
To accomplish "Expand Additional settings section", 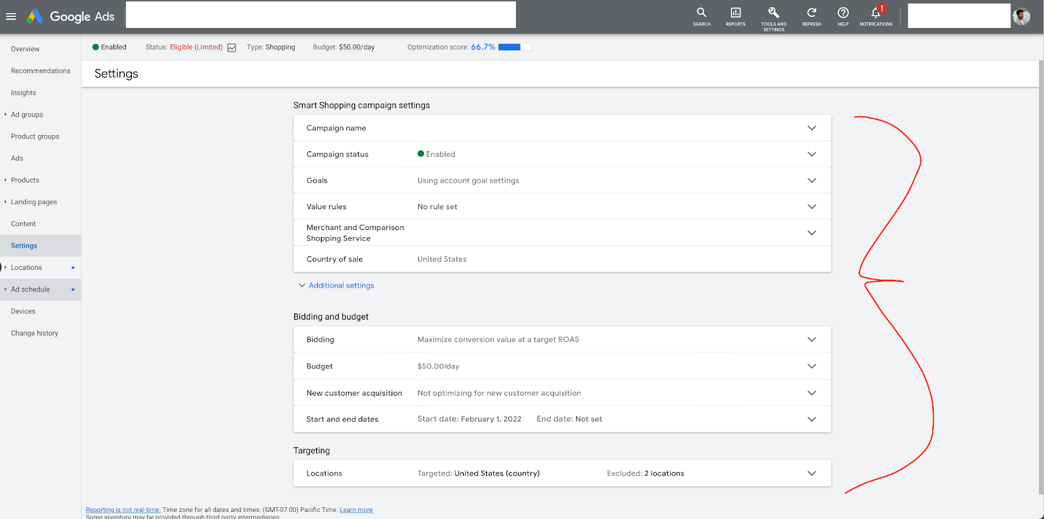I will click(341, 286).
